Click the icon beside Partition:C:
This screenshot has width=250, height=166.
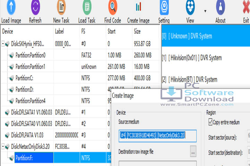(11, 78)
